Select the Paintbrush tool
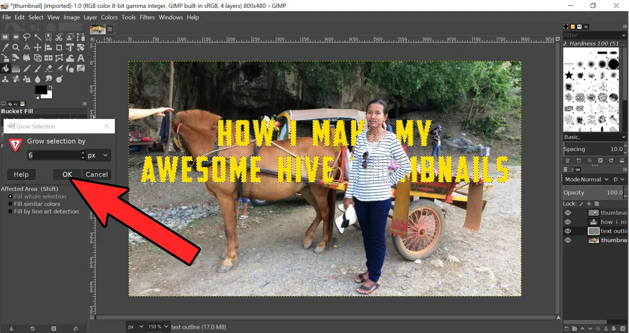Image resolution: width=629 pixels, height=333 pixels. (38, 69)
